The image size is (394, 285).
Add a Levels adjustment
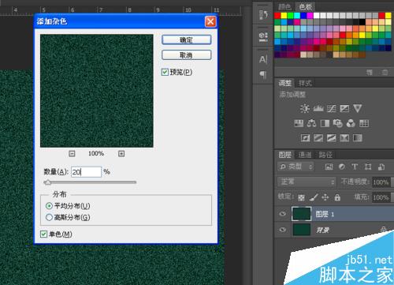[x=318, y=108]
